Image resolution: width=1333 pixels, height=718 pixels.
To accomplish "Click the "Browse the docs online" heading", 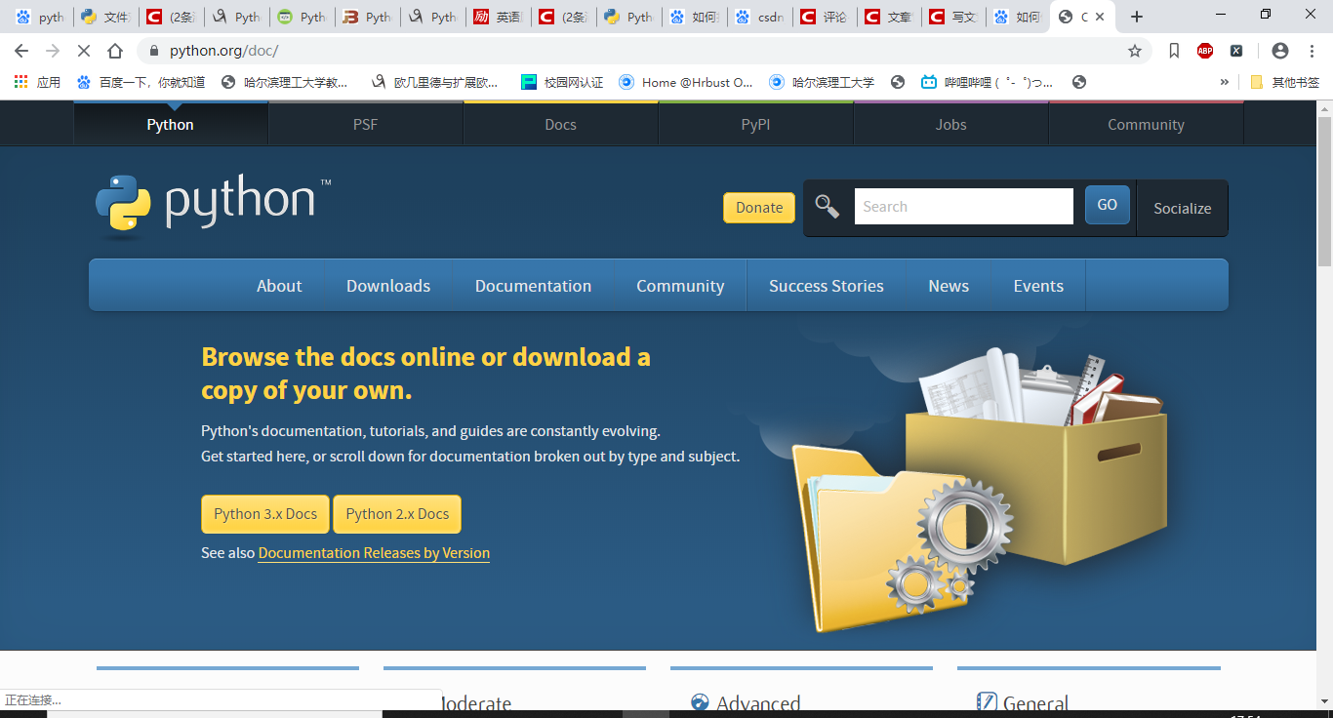I will [425, 374].
